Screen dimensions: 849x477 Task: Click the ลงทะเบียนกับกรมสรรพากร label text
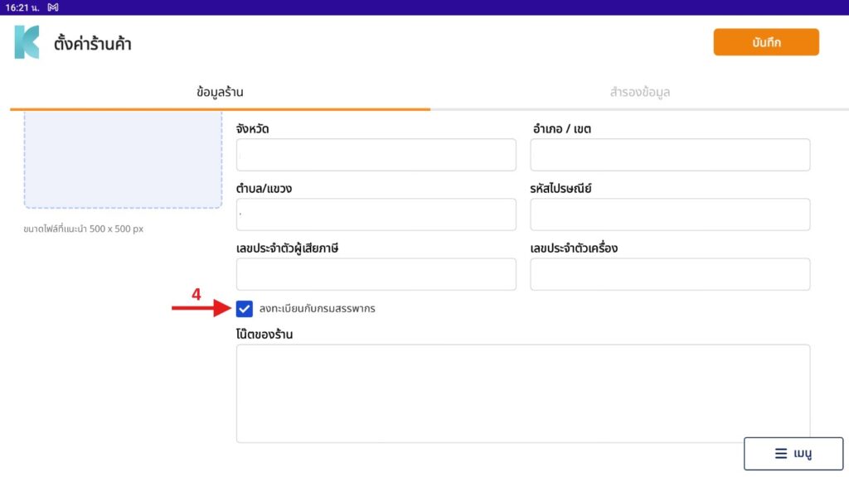tap(317, 309)
